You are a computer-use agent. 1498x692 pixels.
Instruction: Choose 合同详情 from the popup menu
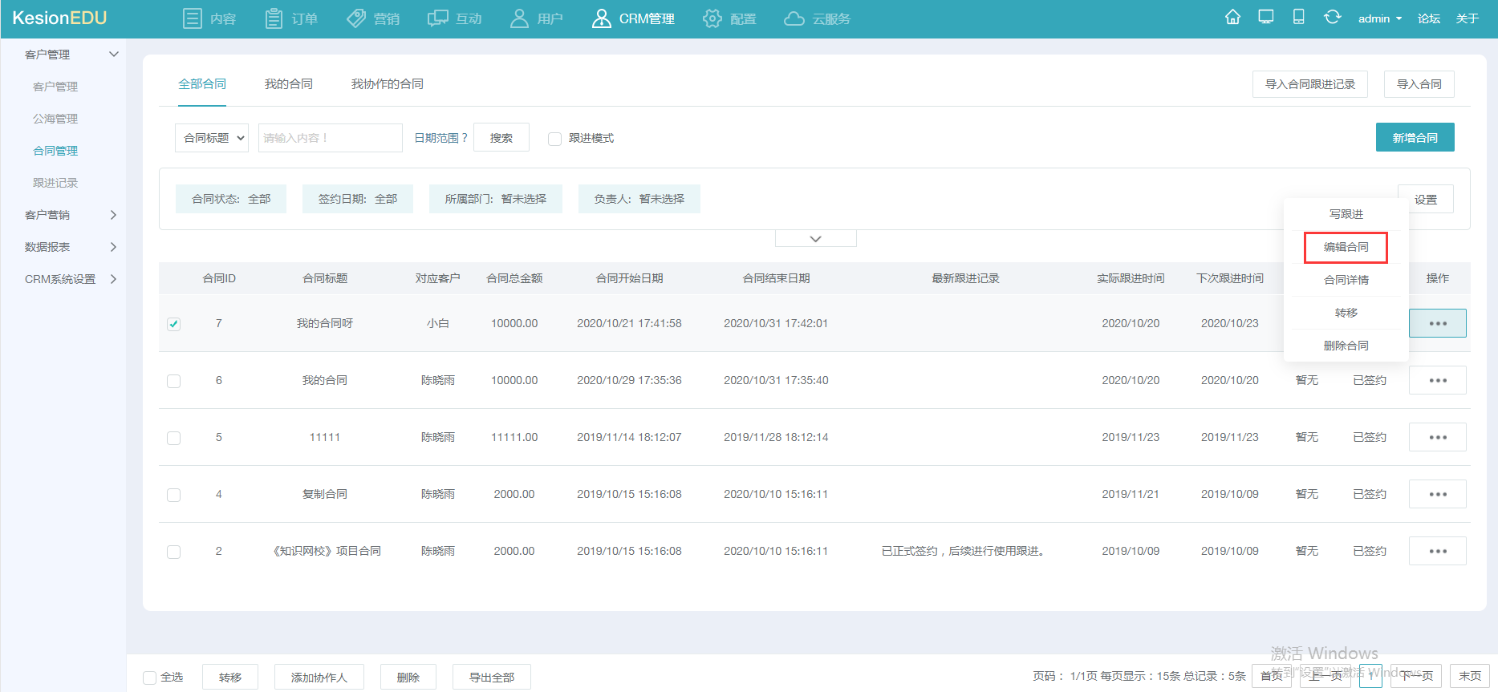click(x=1346, y=280)
